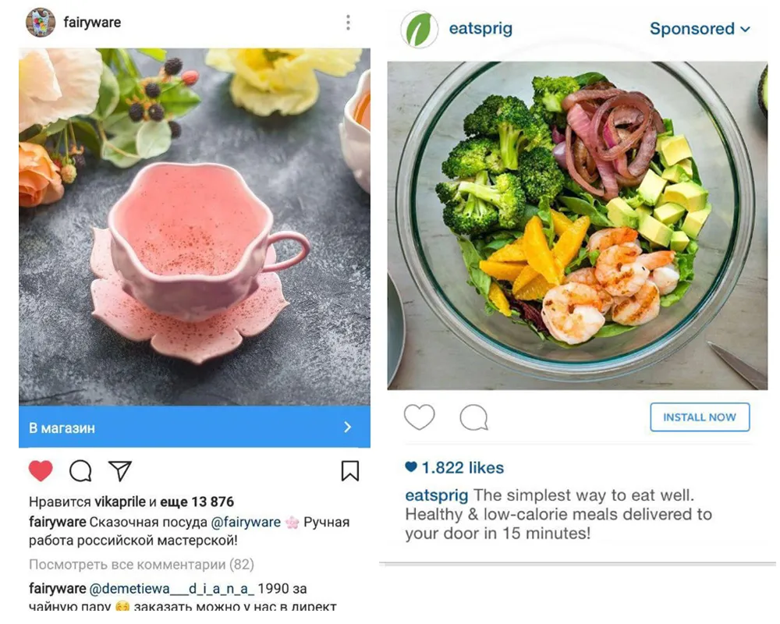Open the fairyware profile avatar
Screen dimensions: 780x624
coord(41,23)
